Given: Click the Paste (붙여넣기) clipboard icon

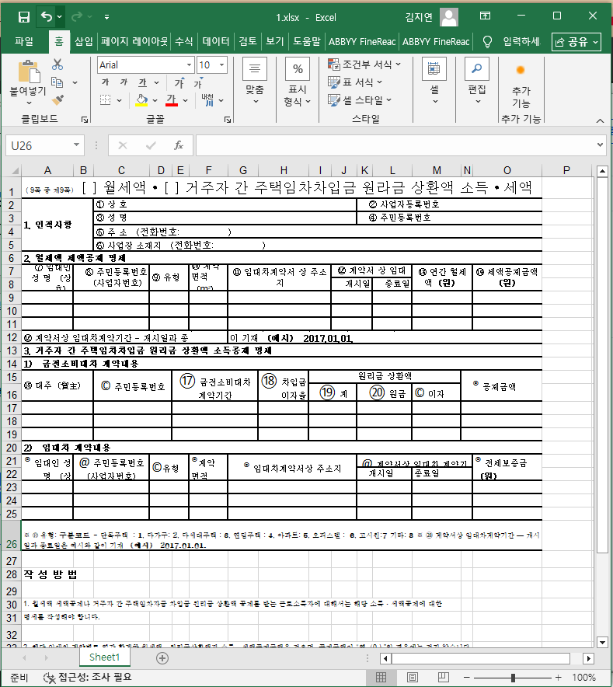Looking at the screenshot, I should click(29, 72).
